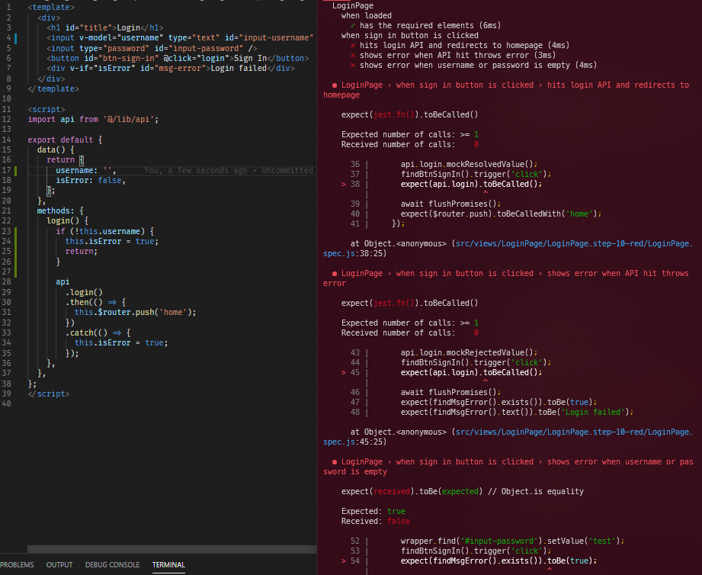702x575 pixels.
Task: Click the 'LoginPage' suite name heading the terminal output
Action: [353, 6]
